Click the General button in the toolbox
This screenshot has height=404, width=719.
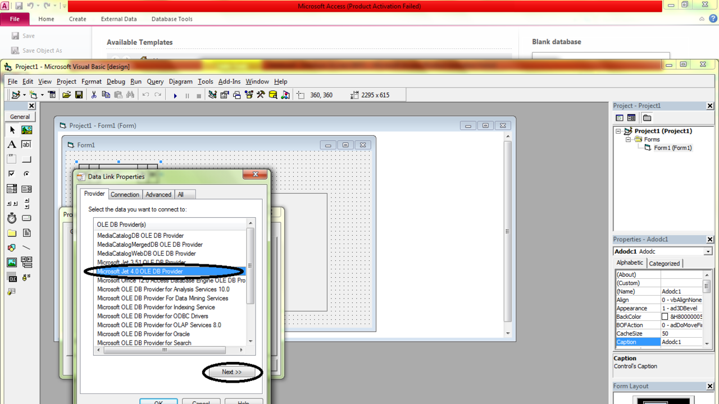click(x=20, y=117)
